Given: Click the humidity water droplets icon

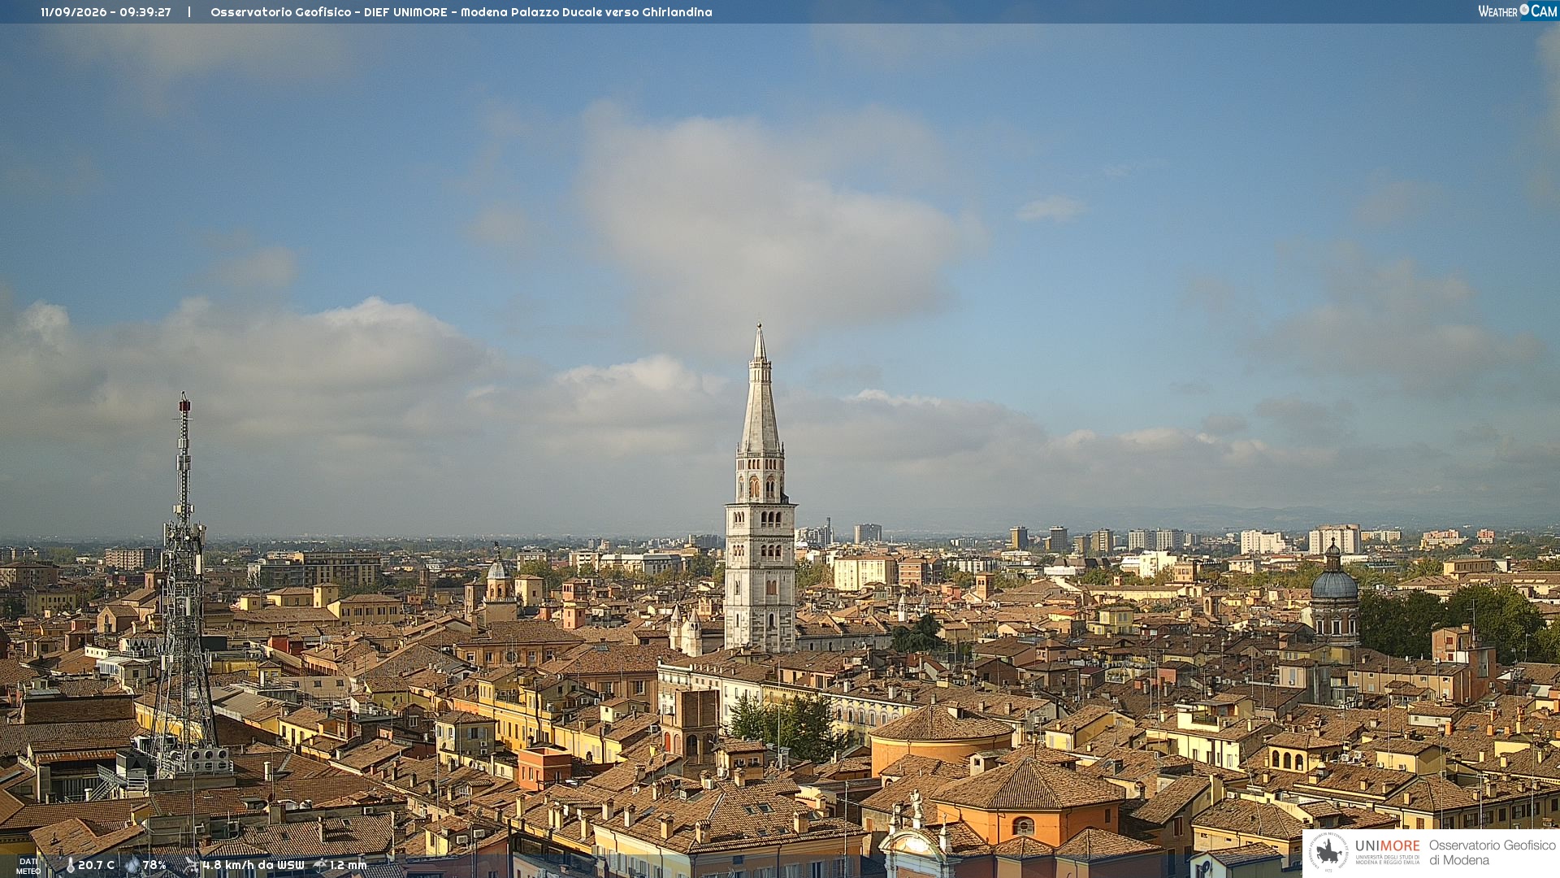Looking at the screenshot, I should pyautogui.click(x=132, y=865).
